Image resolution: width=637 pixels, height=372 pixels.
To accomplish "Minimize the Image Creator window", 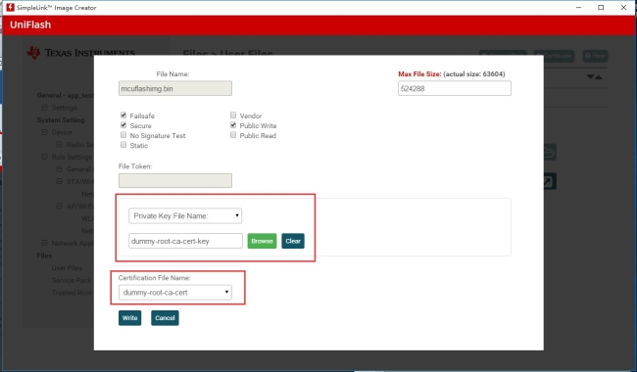I will click(579, 7).
